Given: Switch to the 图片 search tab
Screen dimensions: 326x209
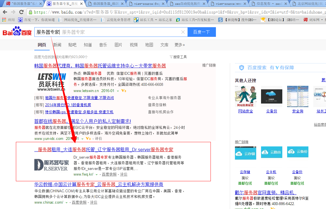Looking at the screenshot, I should [x=118, y=45].
